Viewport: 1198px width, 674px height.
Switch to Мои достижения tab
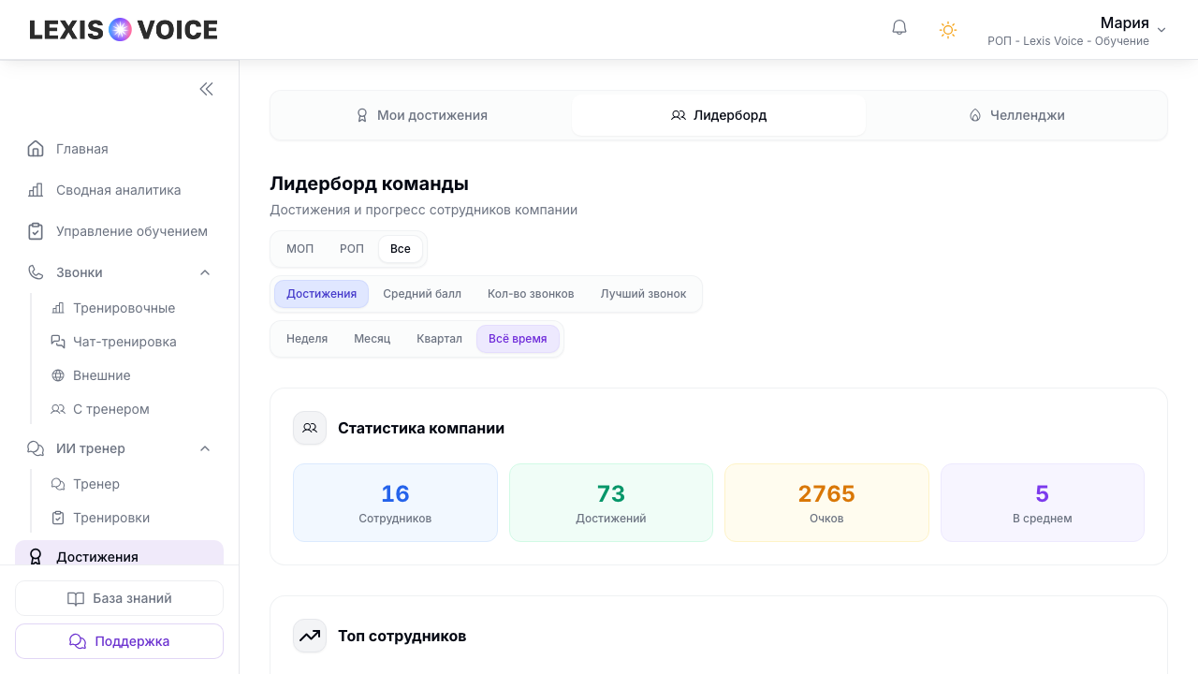(421, 115)
